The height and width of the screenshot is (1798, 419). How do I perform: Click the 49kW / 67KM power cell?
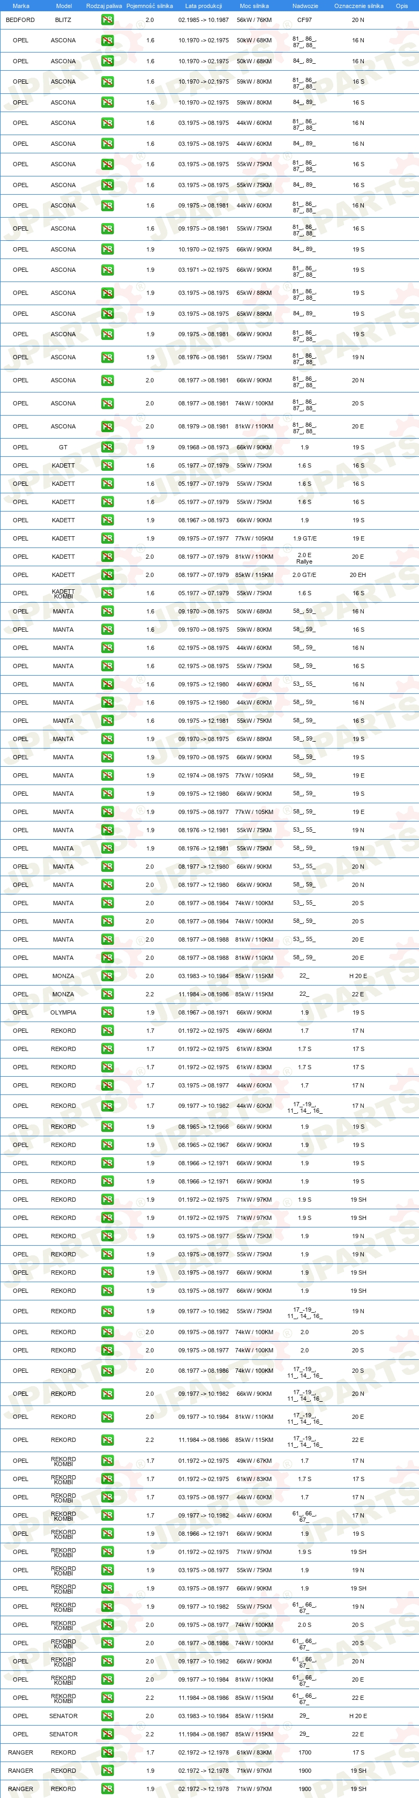255,1460
